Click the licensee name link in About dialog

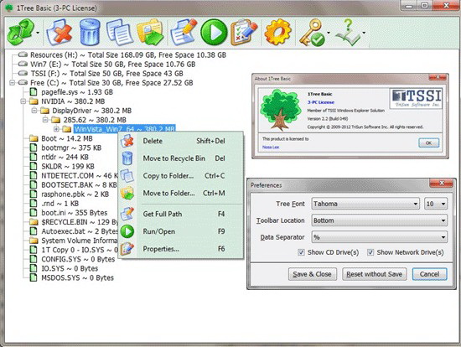[x=271, y=147]
